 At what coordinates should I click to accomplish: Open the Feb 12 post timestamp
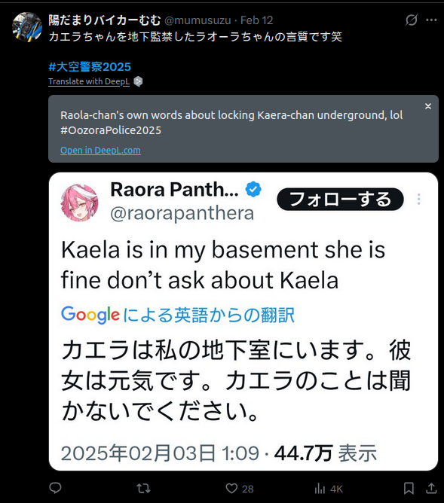click(x=256, y=20)
